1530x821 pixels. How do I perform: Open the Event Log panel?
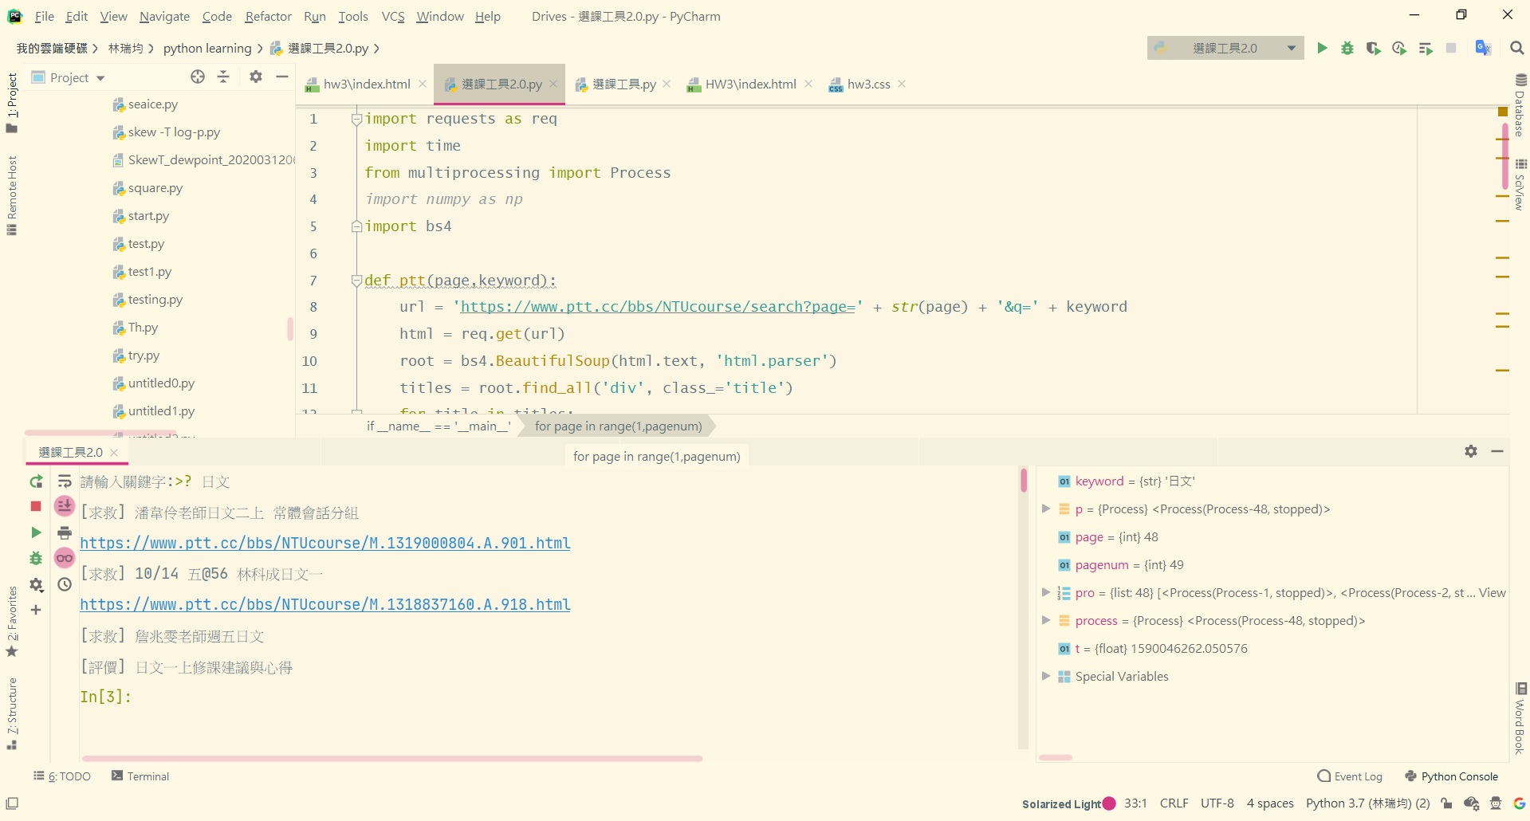(x=1350, y=776)
